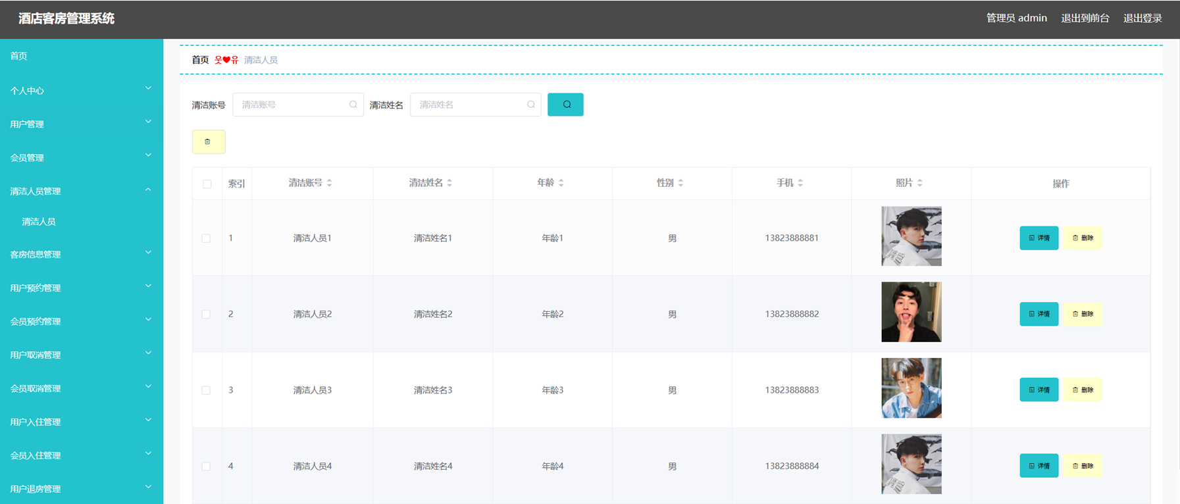This screenshot has width=1180, height=504.
Task: Click phone number 13823888883
Action: [792, 390]
